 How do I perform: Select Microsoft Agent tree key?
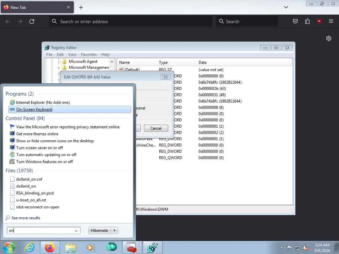(x=83, y=61)
